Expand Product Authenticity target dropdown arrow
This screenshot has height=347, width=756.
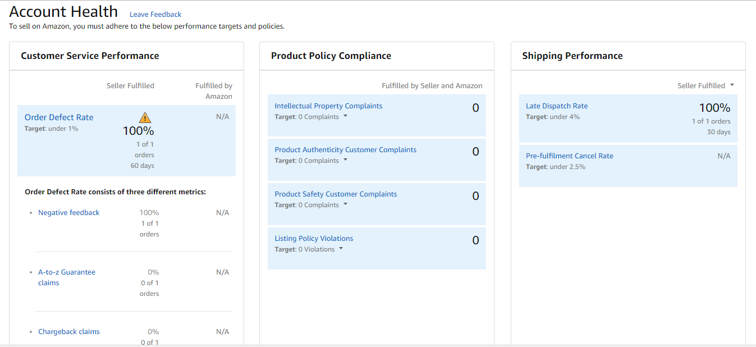(345, 160)
